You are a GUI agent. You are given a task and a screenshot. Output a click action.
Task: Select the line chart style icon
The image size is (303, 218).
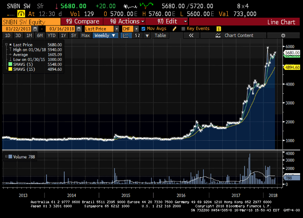(x=126, y=35)
